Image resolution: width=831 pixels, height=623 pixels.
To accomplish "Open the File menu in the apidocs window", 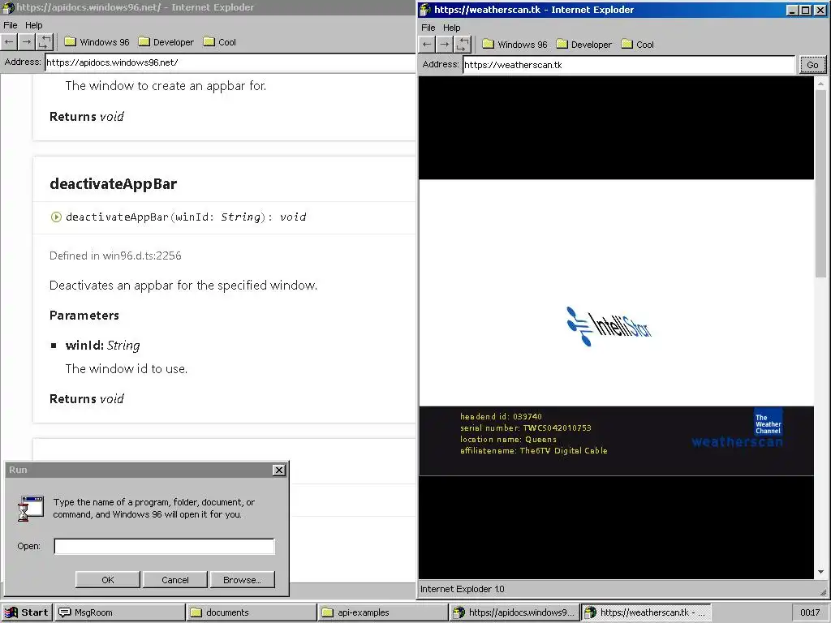I will click(10, 25).
